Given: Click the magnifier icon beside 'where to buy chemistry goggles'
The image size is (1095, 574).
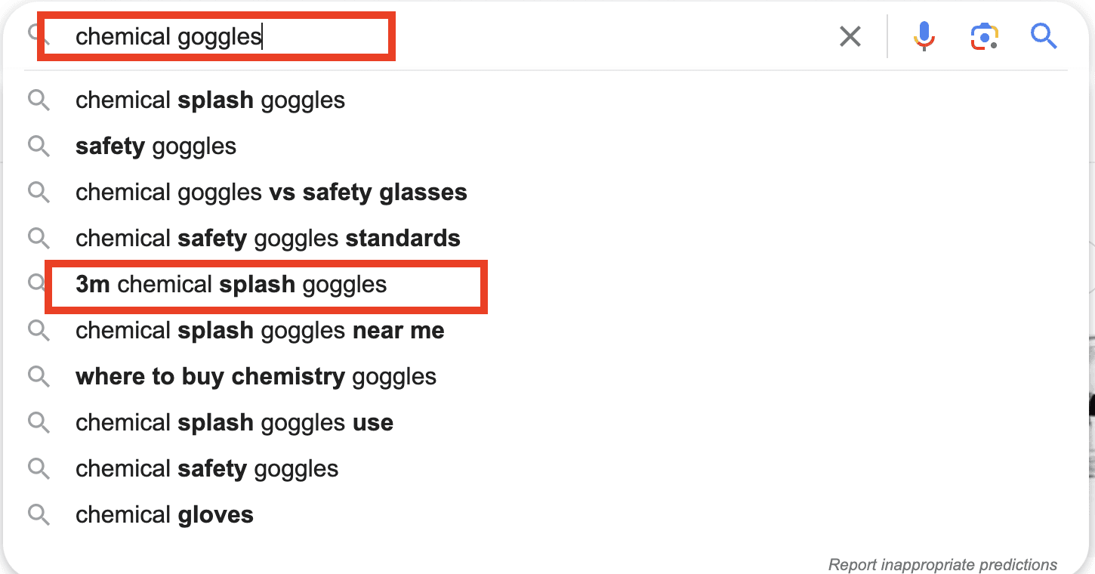Looking at the screenshot, I should coord(39,376).
